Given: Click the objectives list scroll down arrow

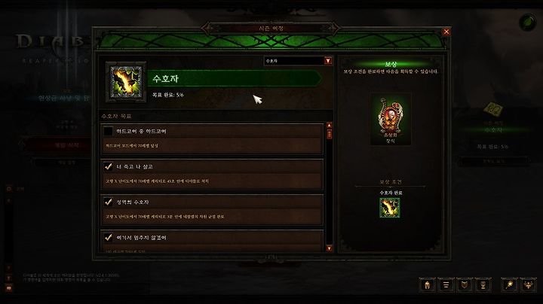Looking at the screenshot, I should coord(329,248).
